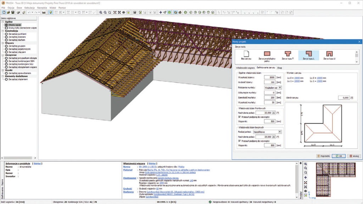Screen dimensions: 363x204
Task: Zoom in using the magnifier plus toolbar icon
Action: pyautogui.click(x=101, y=12)
